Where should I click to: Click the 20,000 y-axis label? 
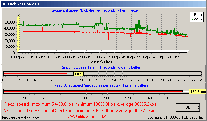tap(9, 41)
